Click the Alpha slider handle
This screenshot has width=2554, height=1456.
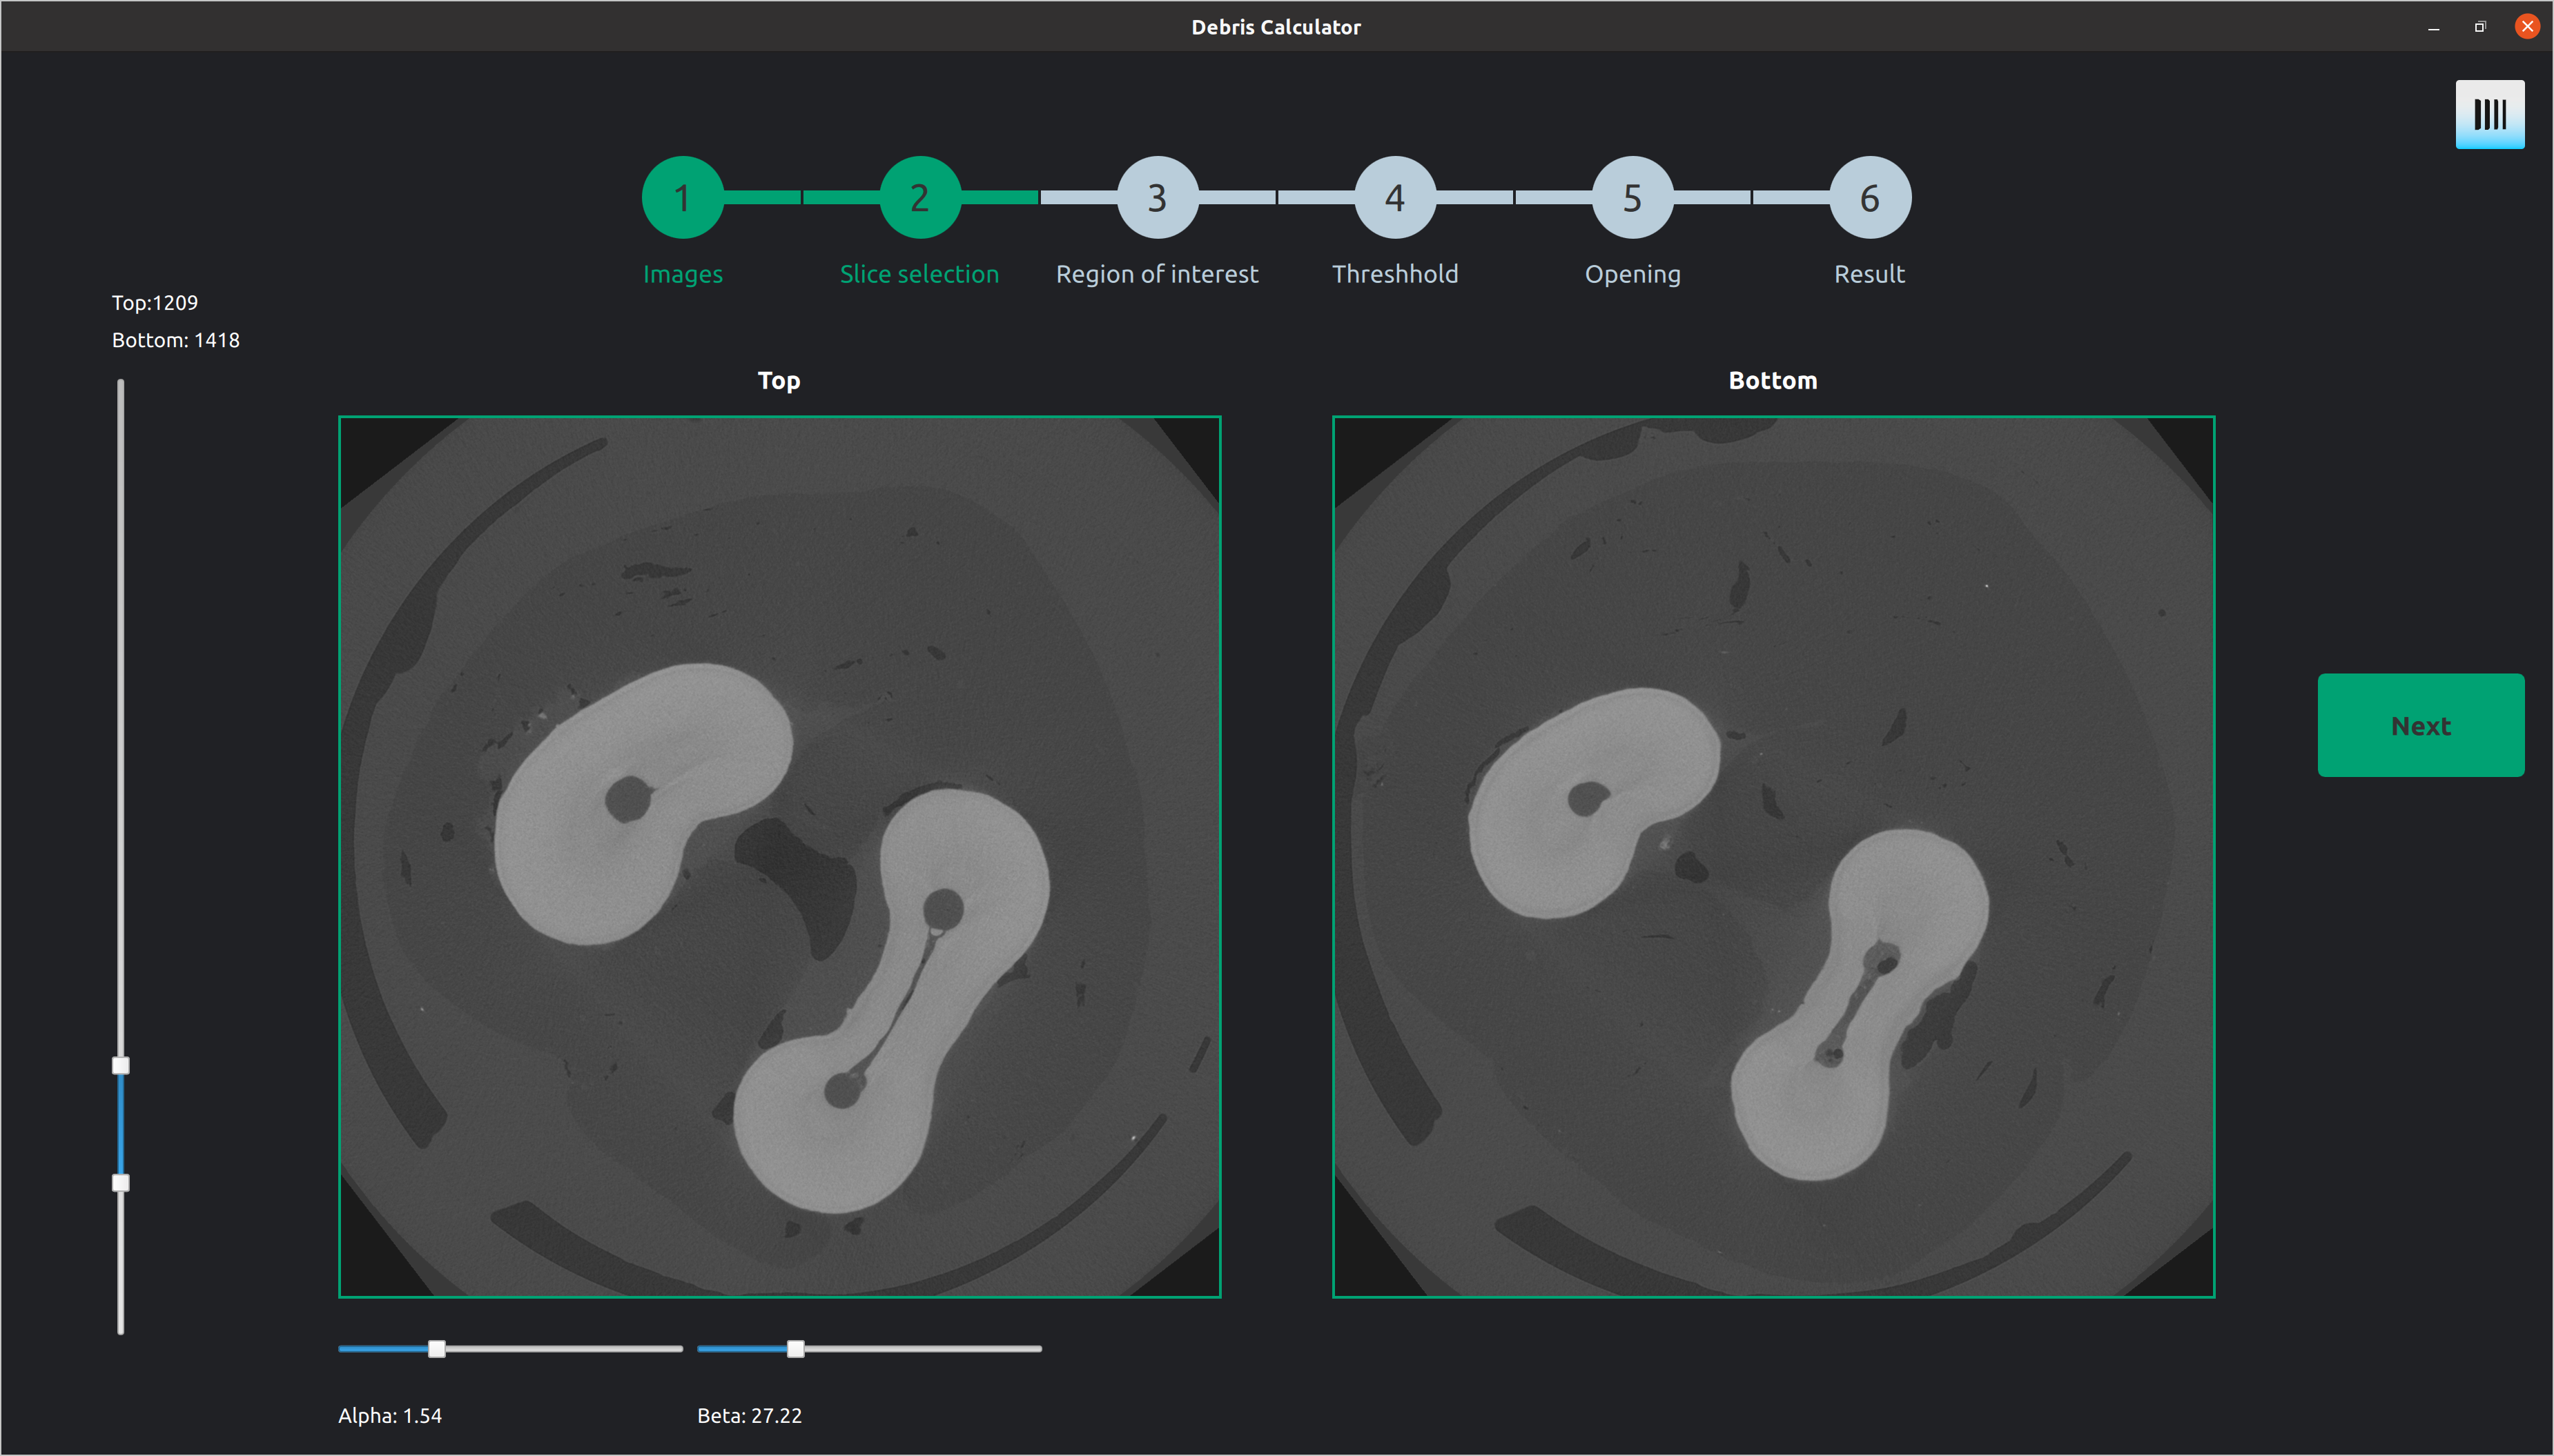click(x=437, y=1349)
